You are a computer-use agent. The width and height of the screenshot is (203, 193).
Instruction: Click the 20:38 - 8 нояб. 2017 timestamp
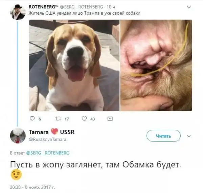[x=32, y=187]
